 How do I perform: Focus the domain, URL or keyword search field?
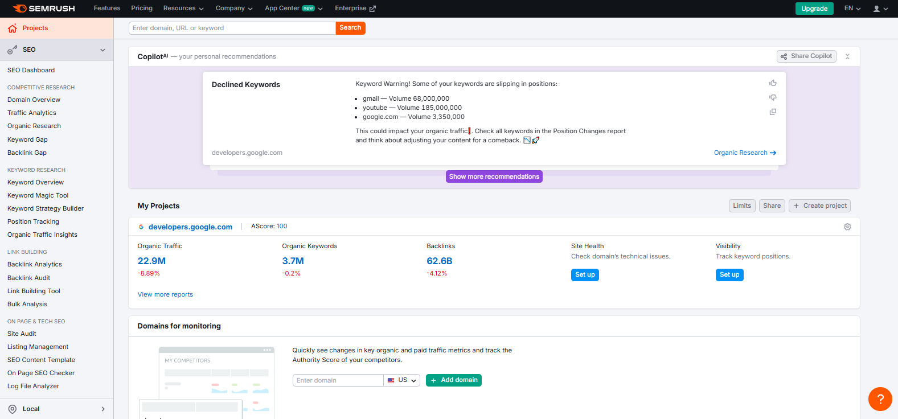(232, 28)
